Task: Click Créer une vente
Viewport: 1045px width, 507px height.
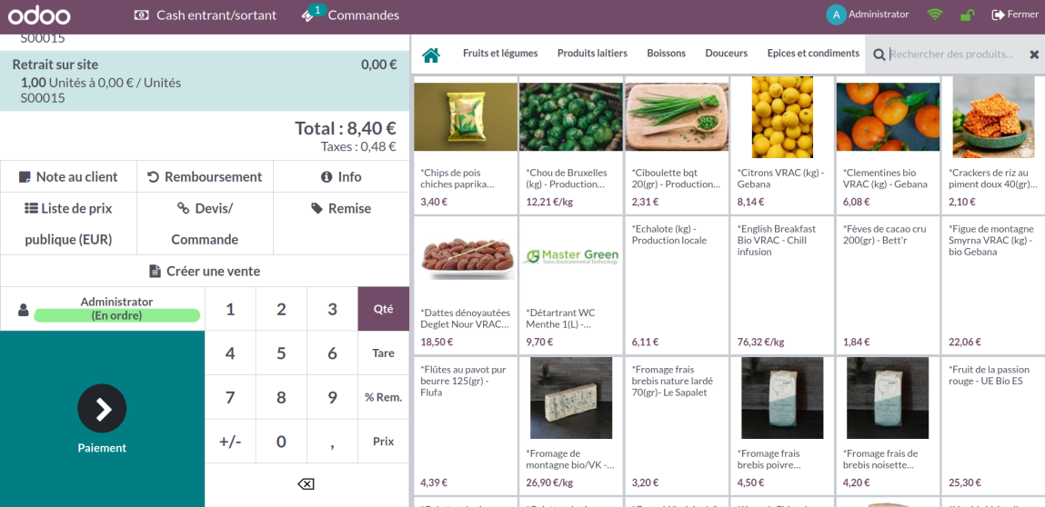Action: tap(205, 271)
